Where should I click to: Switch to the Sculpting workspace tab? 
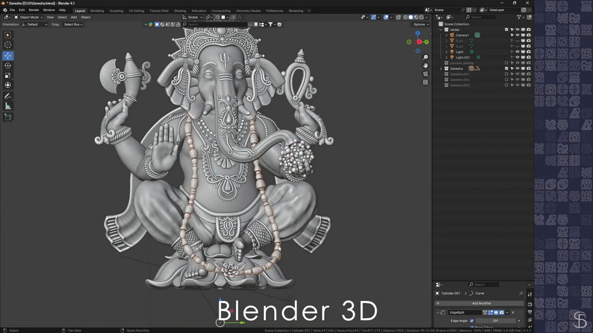(116, 11)
